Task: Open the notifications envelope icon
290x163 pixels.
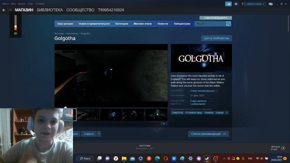Action: click(x=236, y=4)
